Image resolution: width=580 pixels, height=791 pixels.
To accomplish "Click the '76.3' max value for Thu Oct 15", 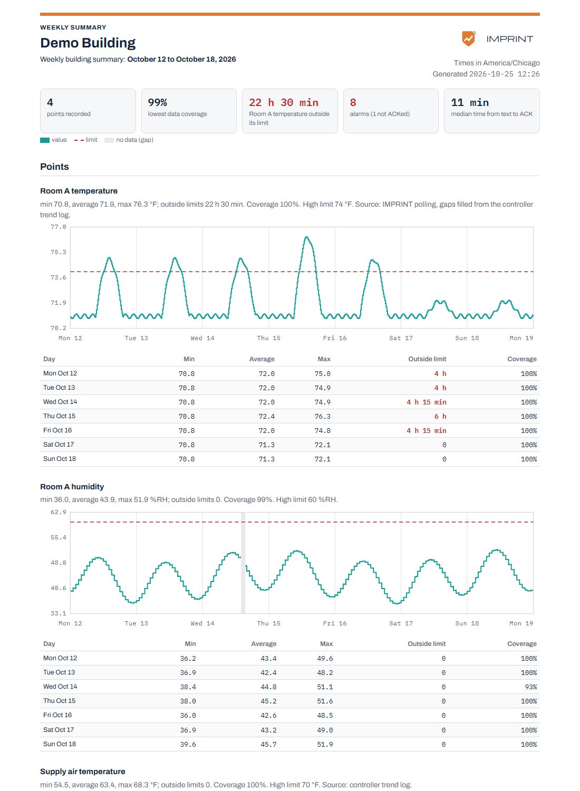I will coord(323,417).
